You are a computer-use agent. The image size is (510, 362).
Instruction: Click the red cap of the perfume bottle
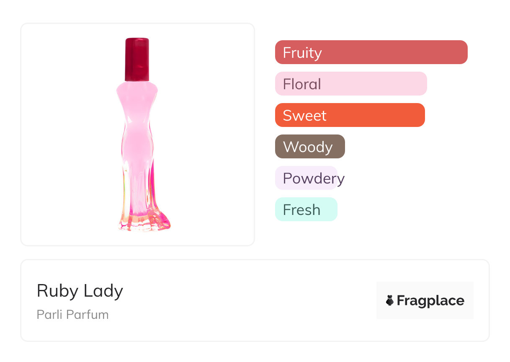pyautogui.click(x=137, y=59)
